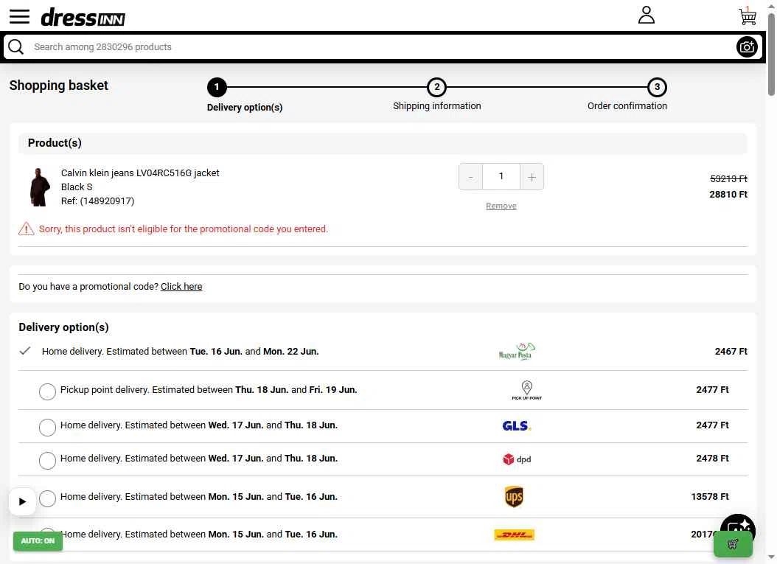Click the dressinn logo
Screen dimensions: 777x564
(x=83, y=18)
